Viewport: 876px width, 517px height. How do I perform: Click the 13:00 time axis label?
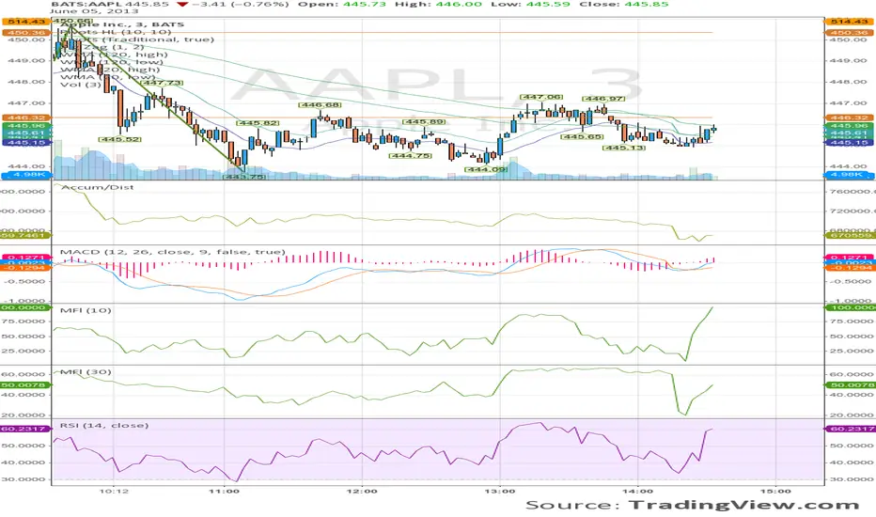(500, 492)
